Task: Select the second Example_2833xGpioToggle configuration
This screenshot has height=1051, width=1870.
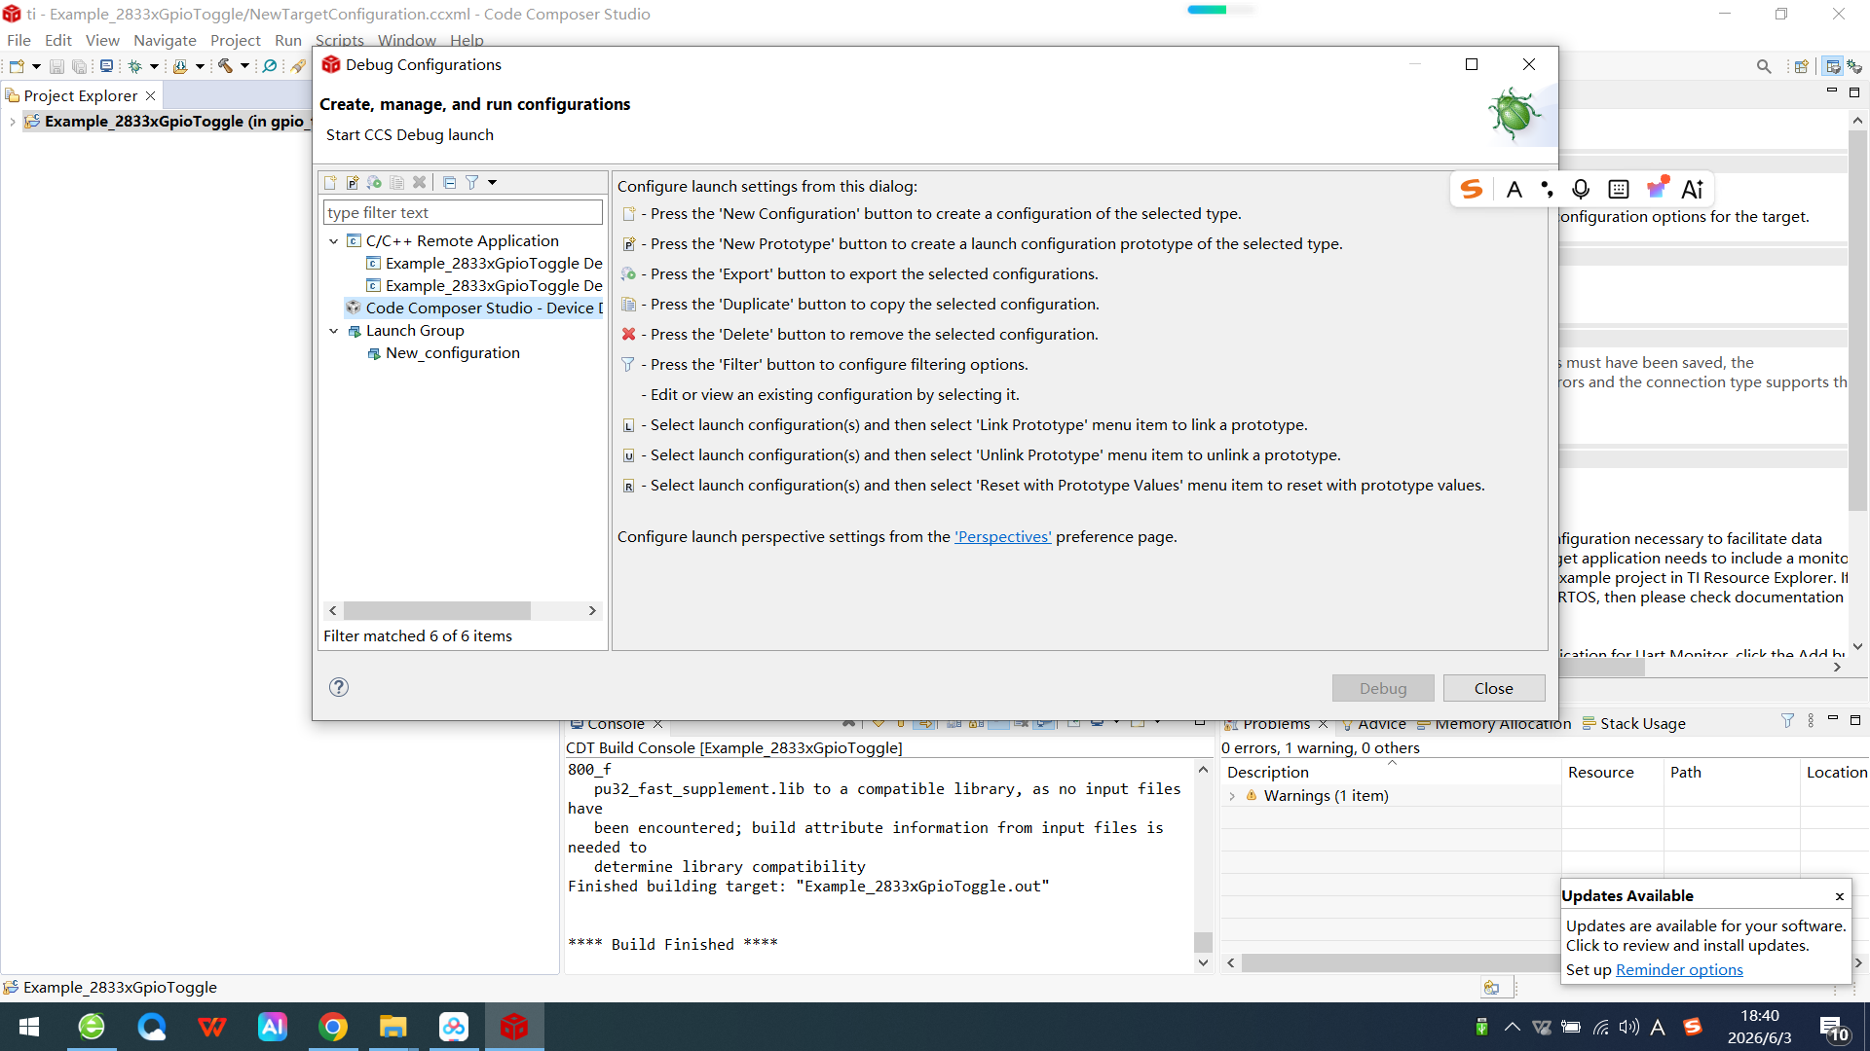Action: pyautogui.click(x=484, y=285)
